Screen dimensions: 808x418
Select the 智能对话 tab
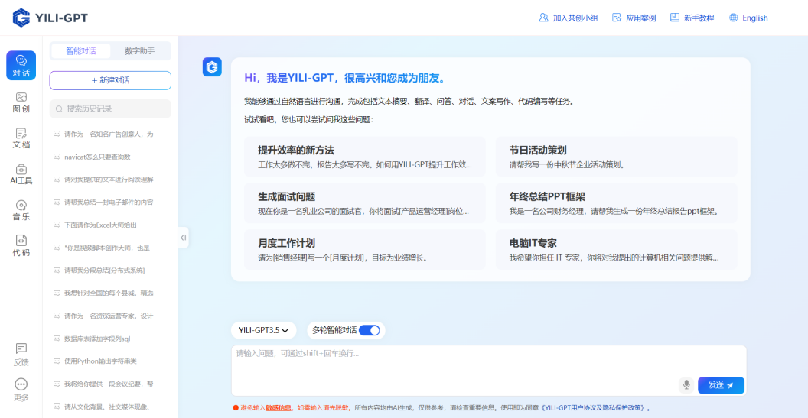click(81, 51)
